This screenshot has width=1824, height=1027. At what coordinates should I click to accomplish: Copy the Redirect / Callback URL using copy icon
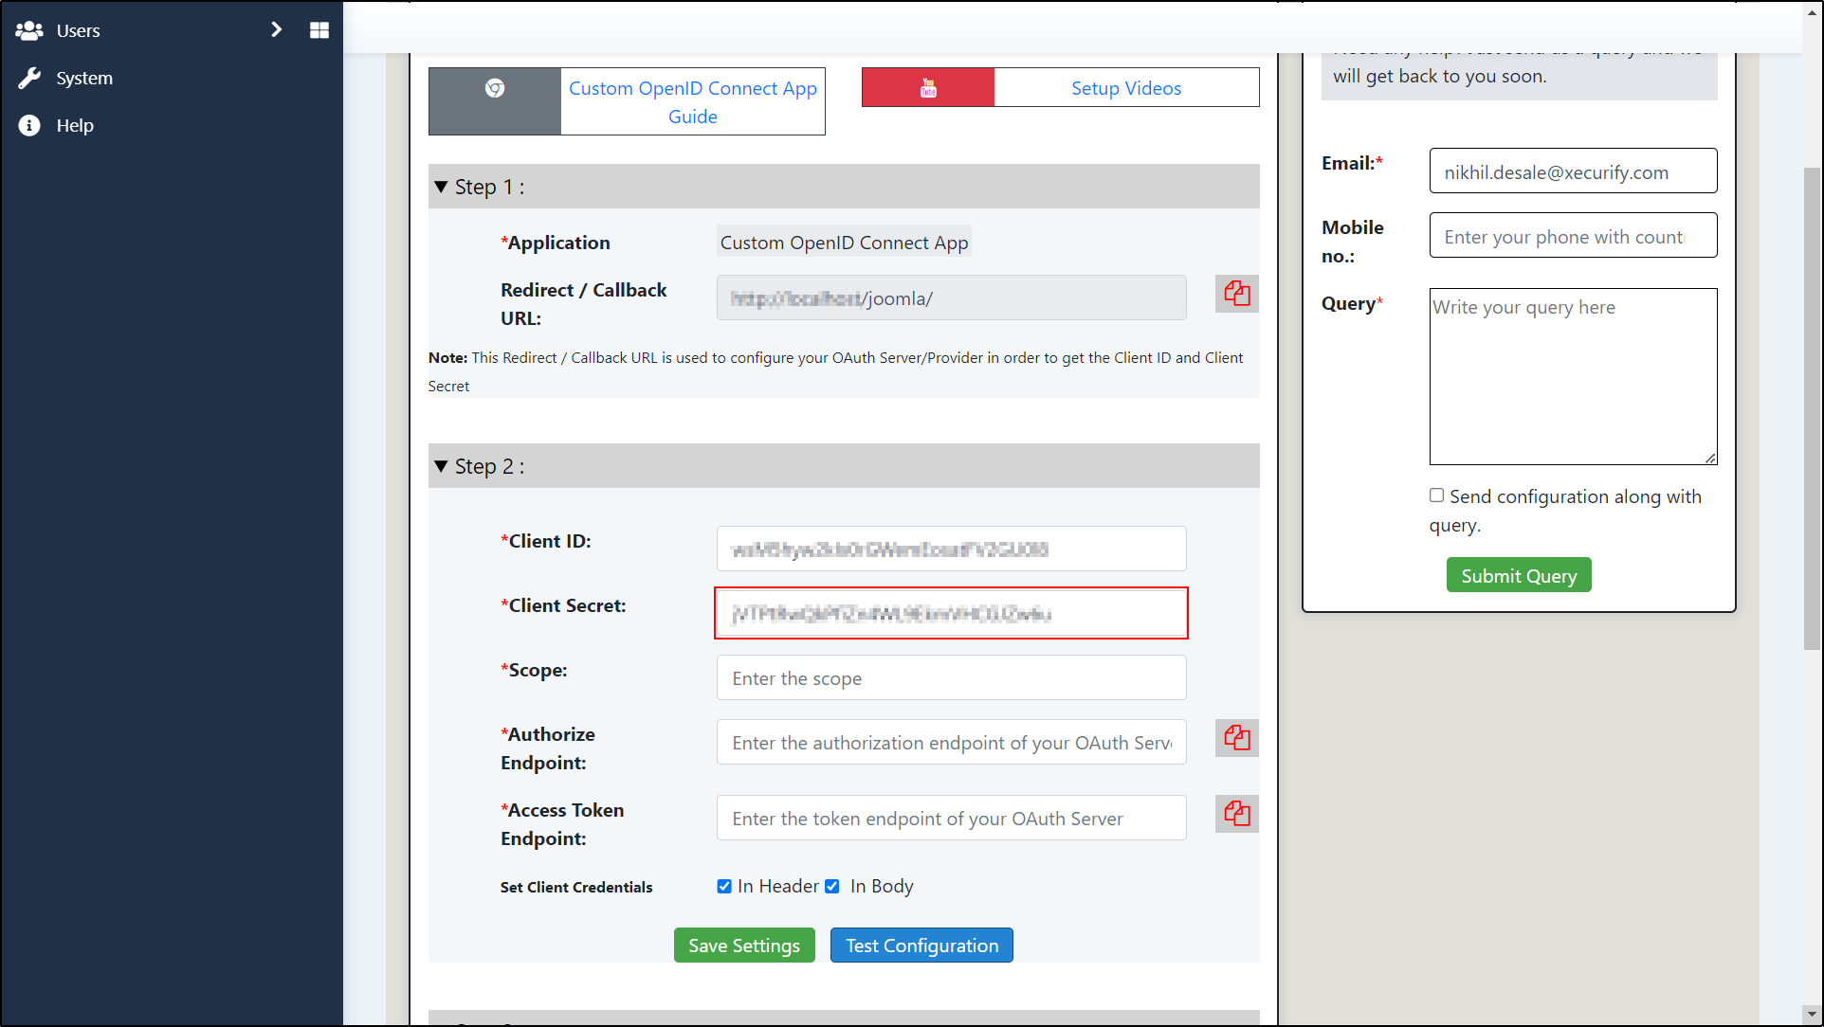point(1236,294)
